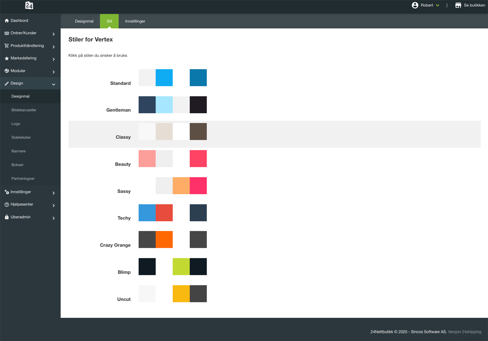
Task: Open Bildekaruseller in the sidebar
Action: point(24,110)
